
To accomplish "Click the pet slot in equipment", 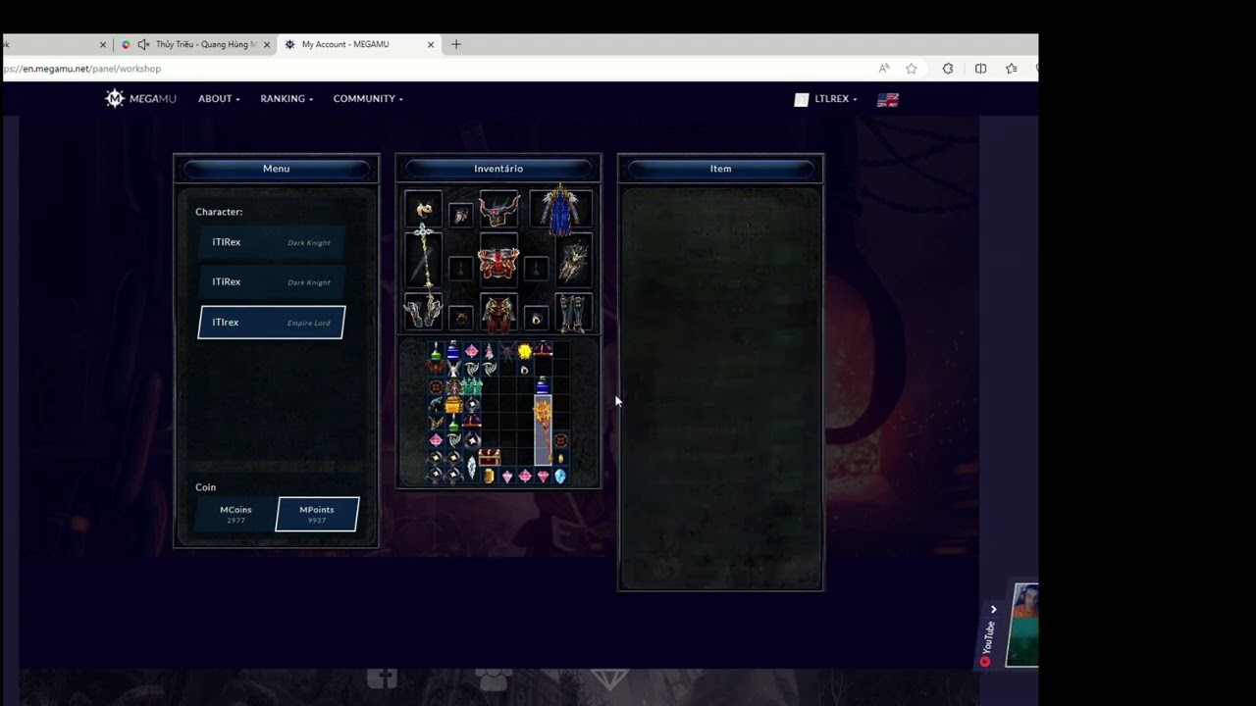I will pyautogui.click(x=424, y=209).
